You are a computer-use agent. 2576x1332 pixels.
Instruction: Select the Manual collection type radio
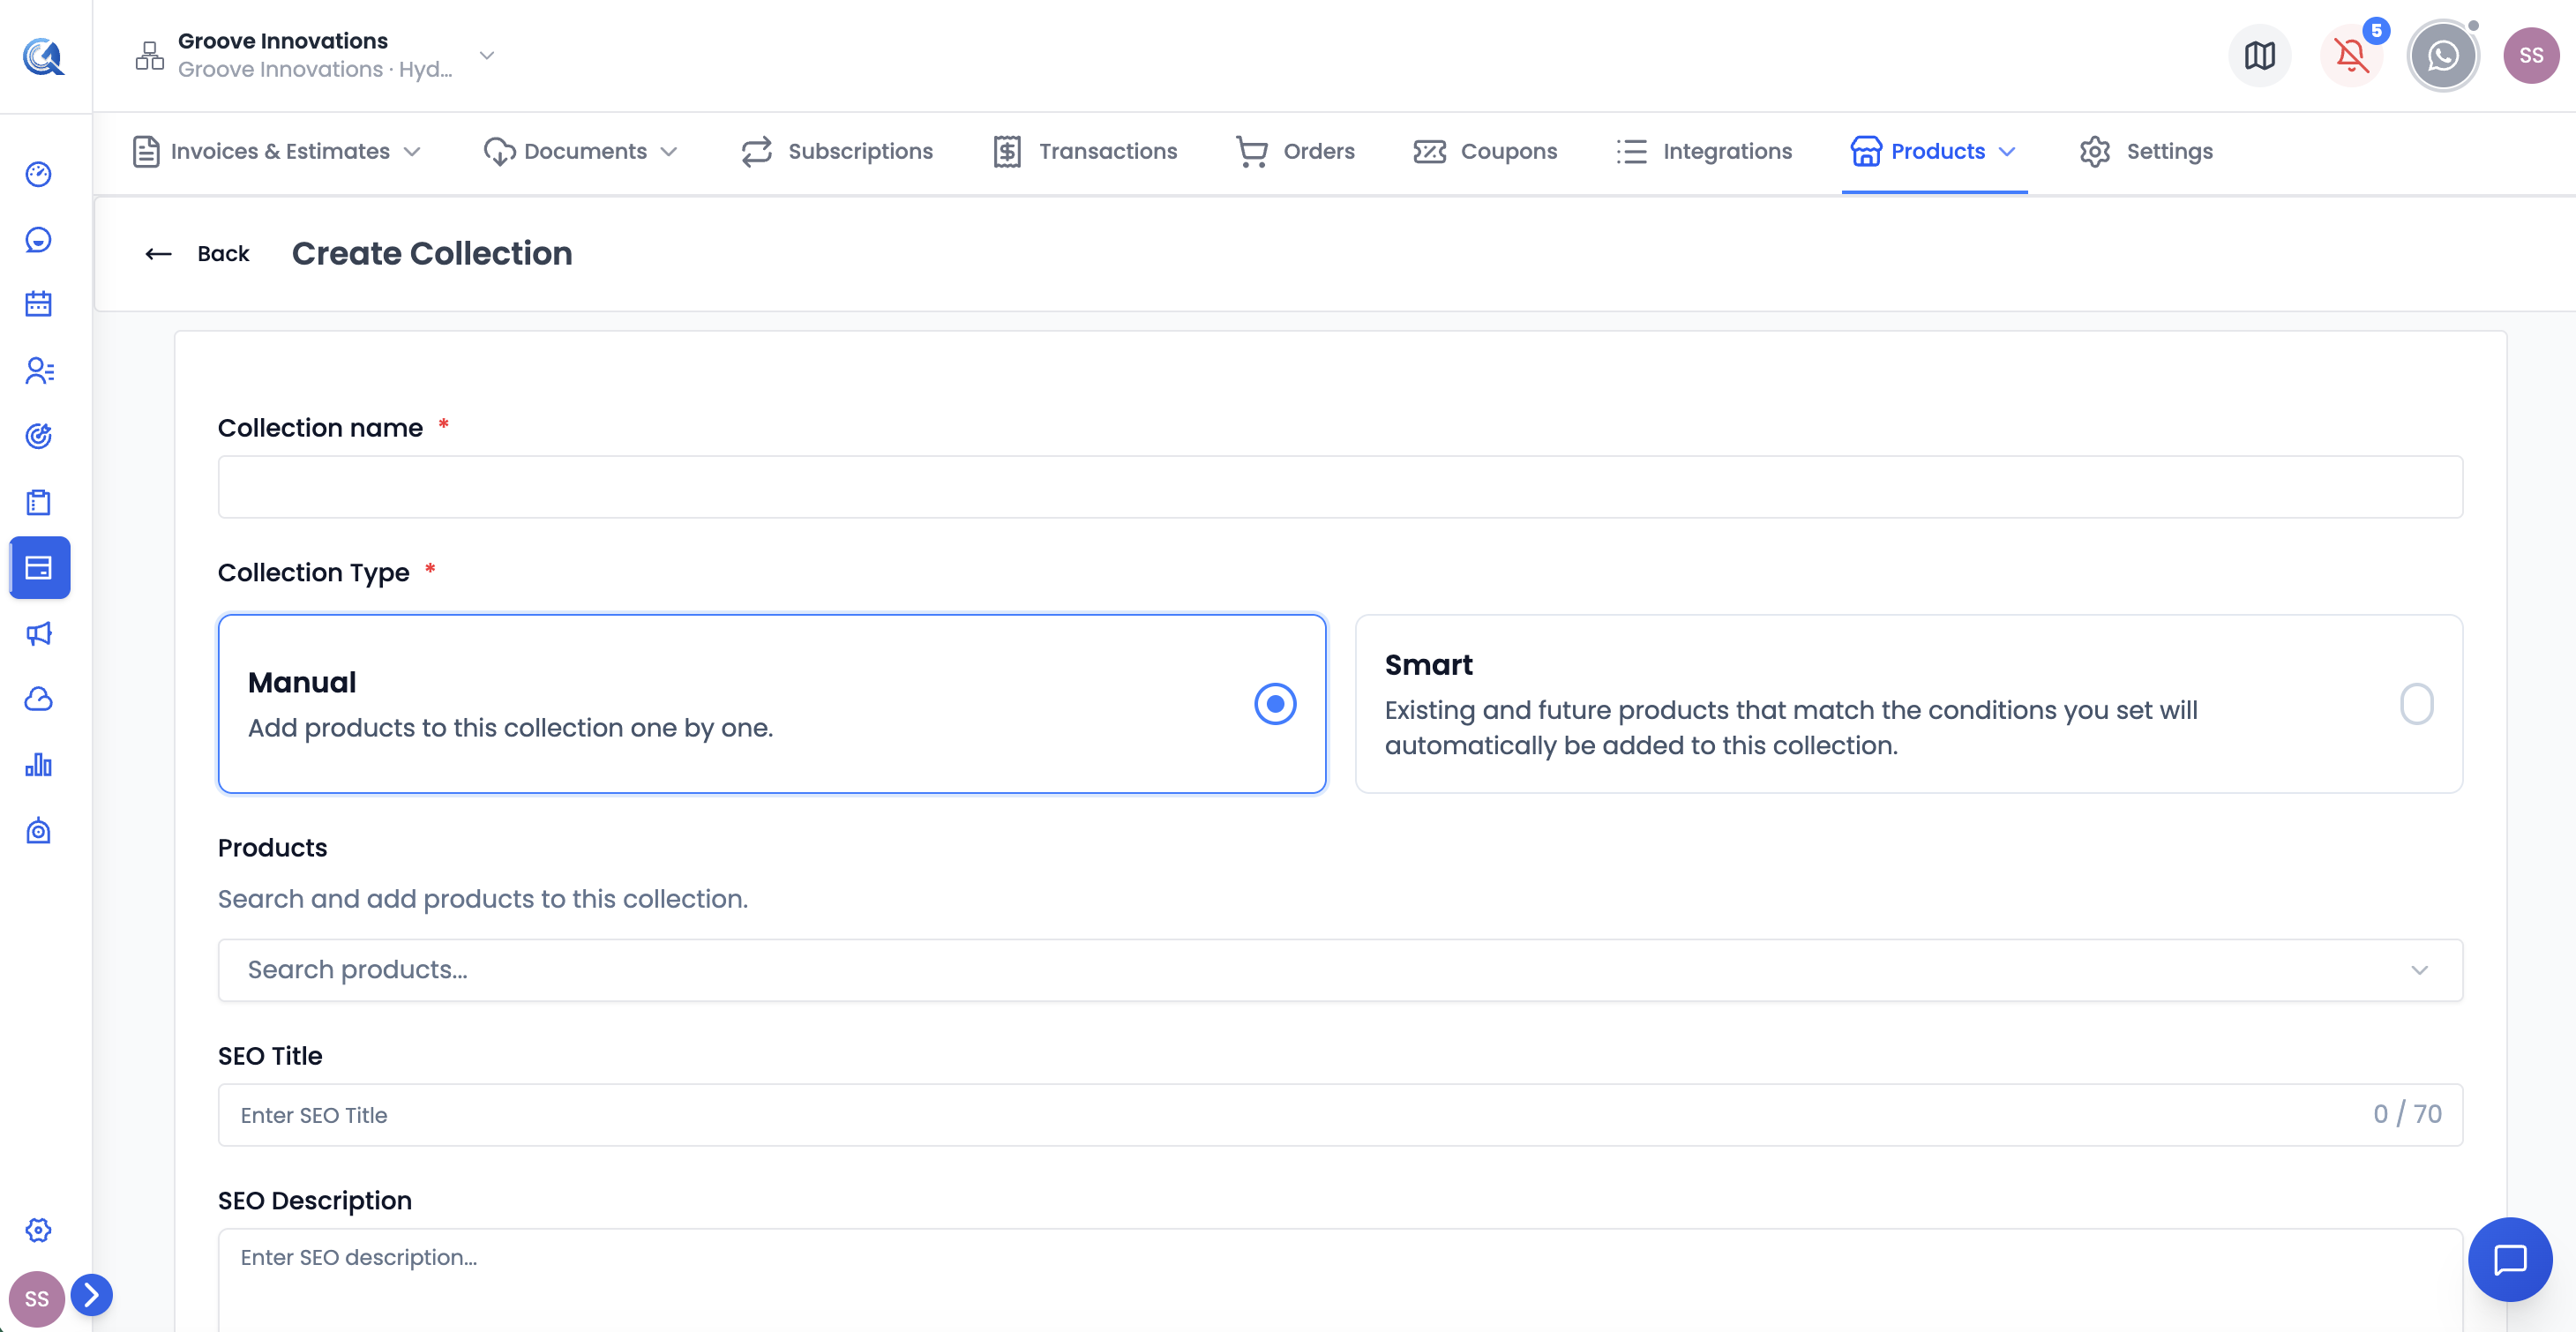pyautogui.click(x=1275, y=704)
